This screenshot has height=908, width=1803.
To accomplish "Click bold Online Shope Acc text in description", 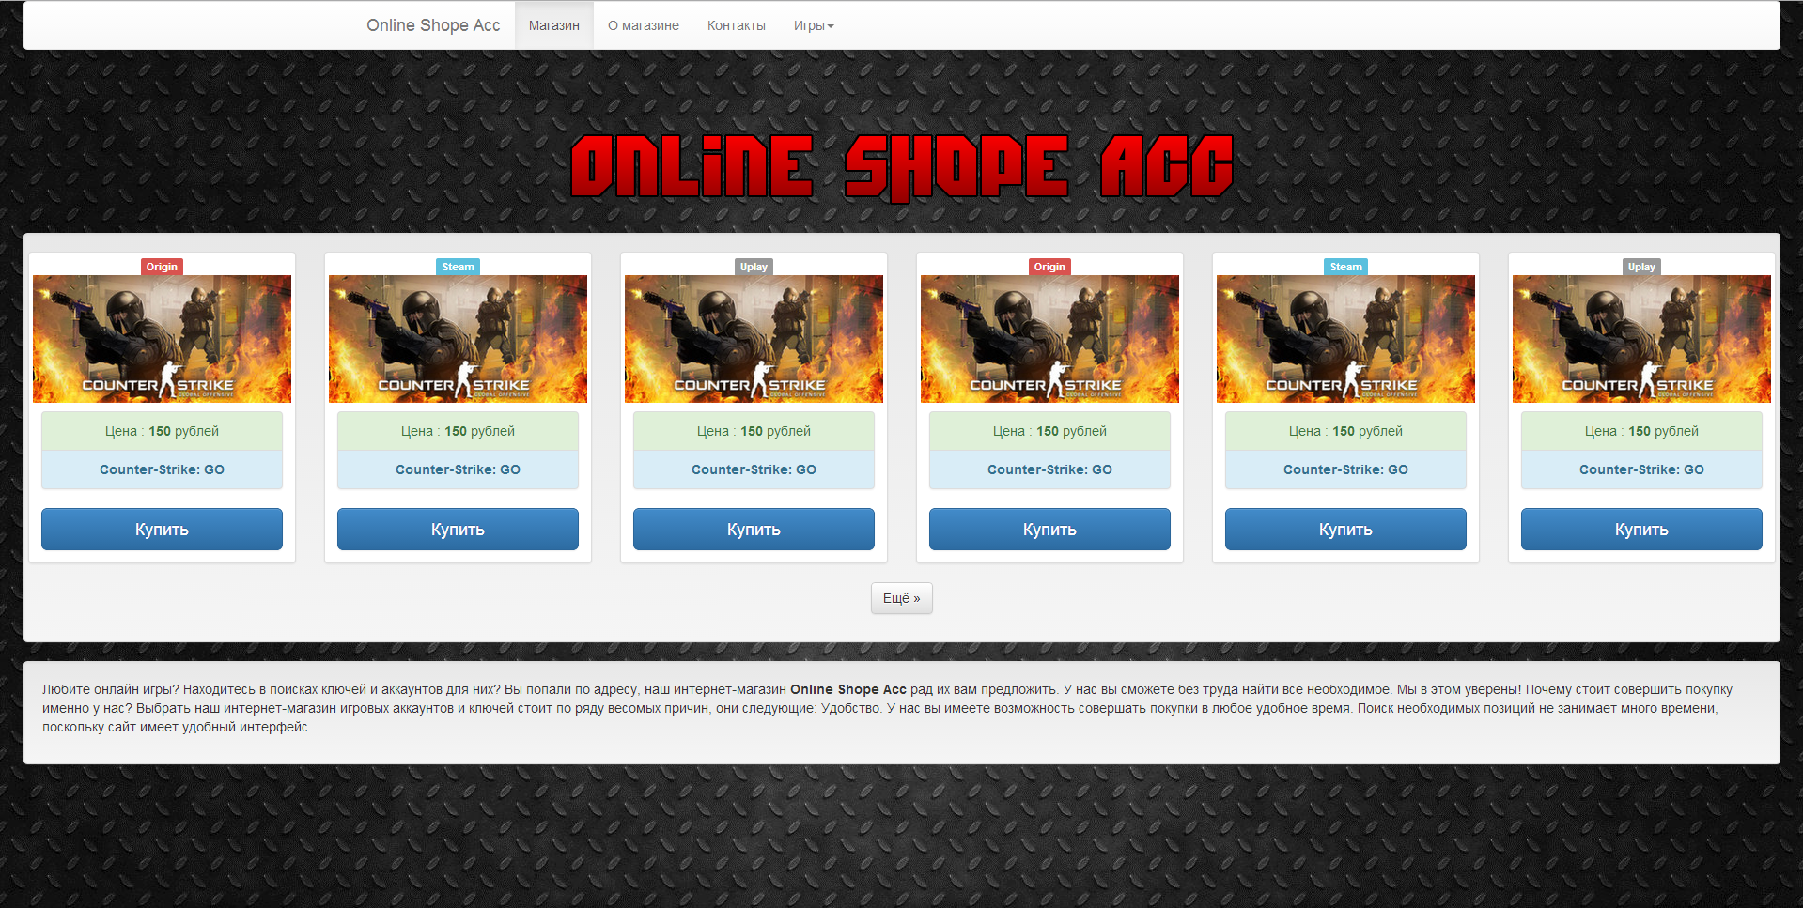I will click(x=848, y=689).
